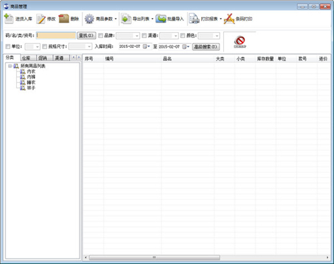Open 商品参数 gear settings icon

(90, 19)
